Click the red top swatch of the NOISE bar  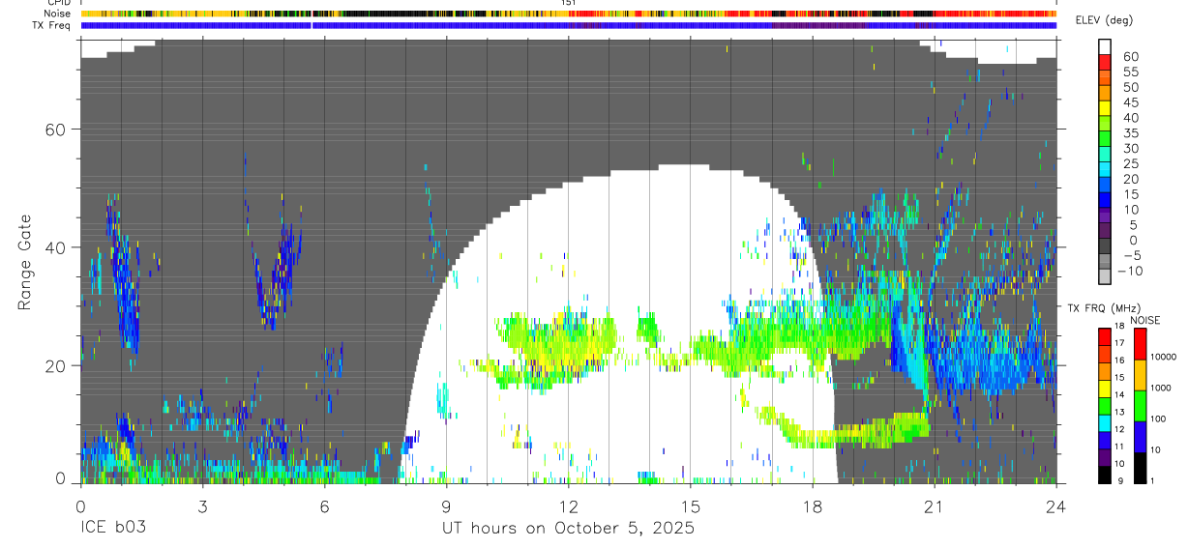pos(1140,344)
